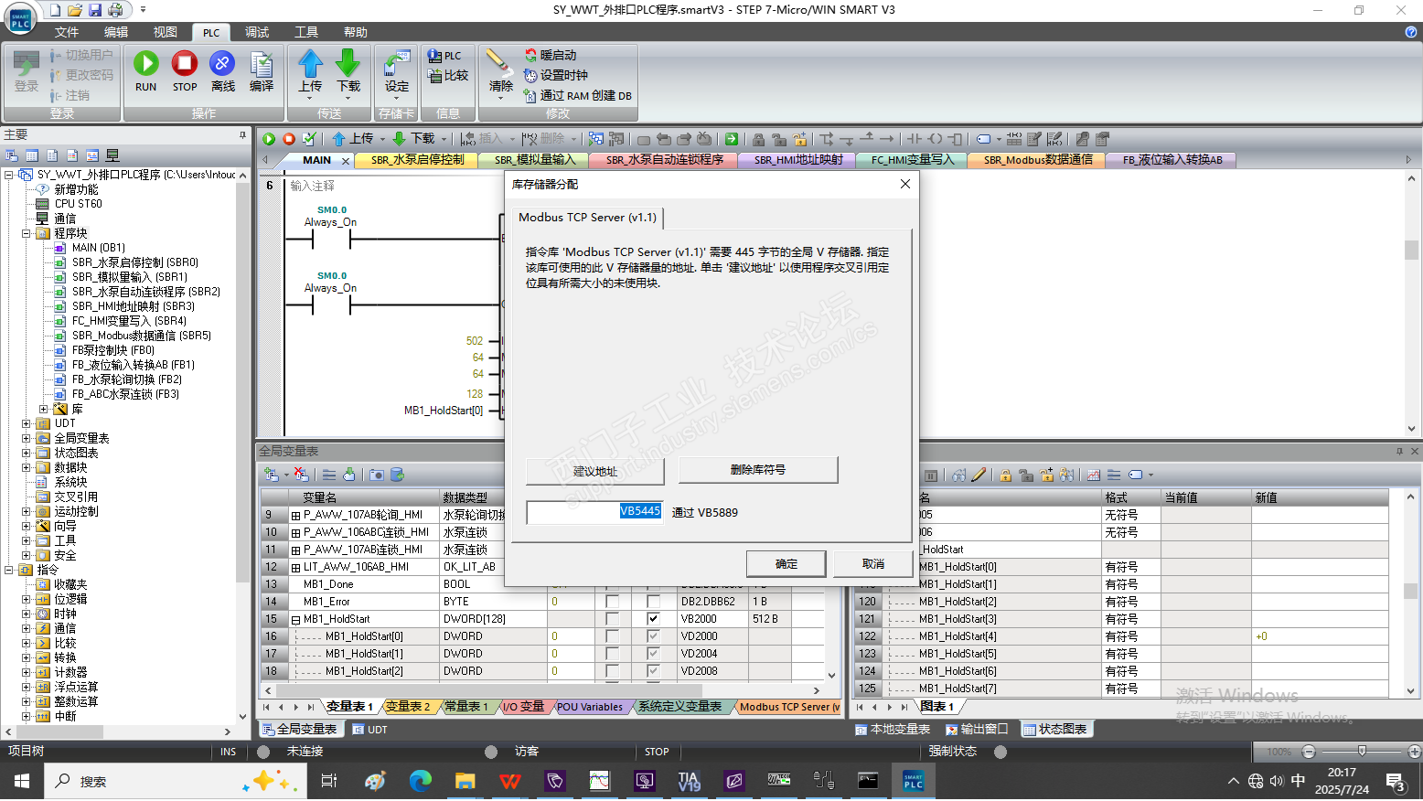The image size is (1423, 801).
Task: Toggle the greyed checked box in MB1_HoldStart[0] row
Action: [x=653, y=636]
